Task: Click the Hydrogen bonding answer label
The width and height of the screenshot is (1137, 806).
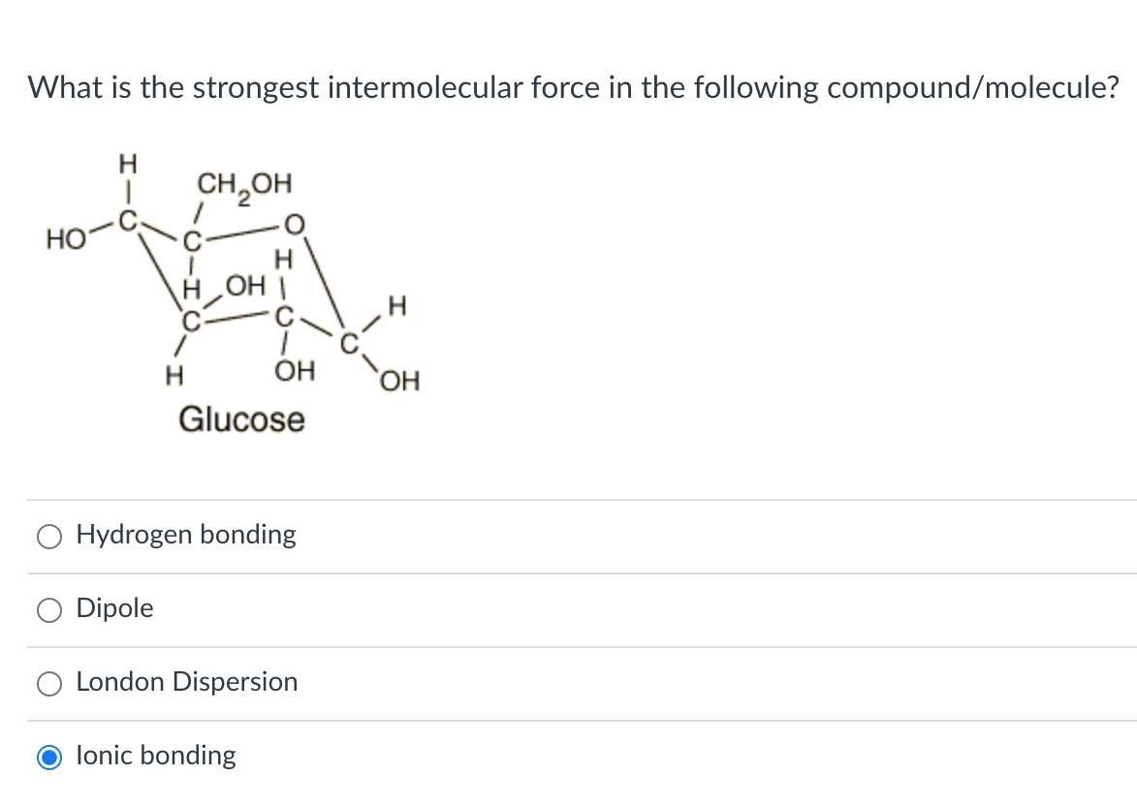Action: [x=186, y=535]
